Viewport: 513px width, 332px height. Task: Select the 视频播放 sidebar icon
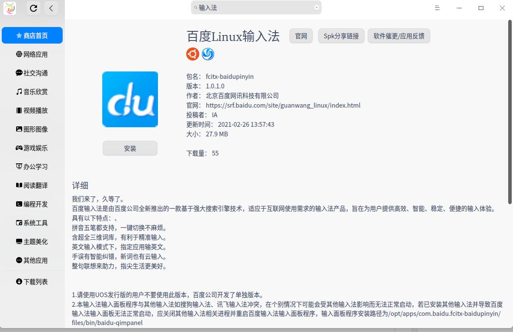18,110
